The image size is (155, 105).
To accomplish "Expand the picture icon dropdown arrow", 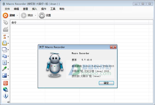I will tap(8, 75).
